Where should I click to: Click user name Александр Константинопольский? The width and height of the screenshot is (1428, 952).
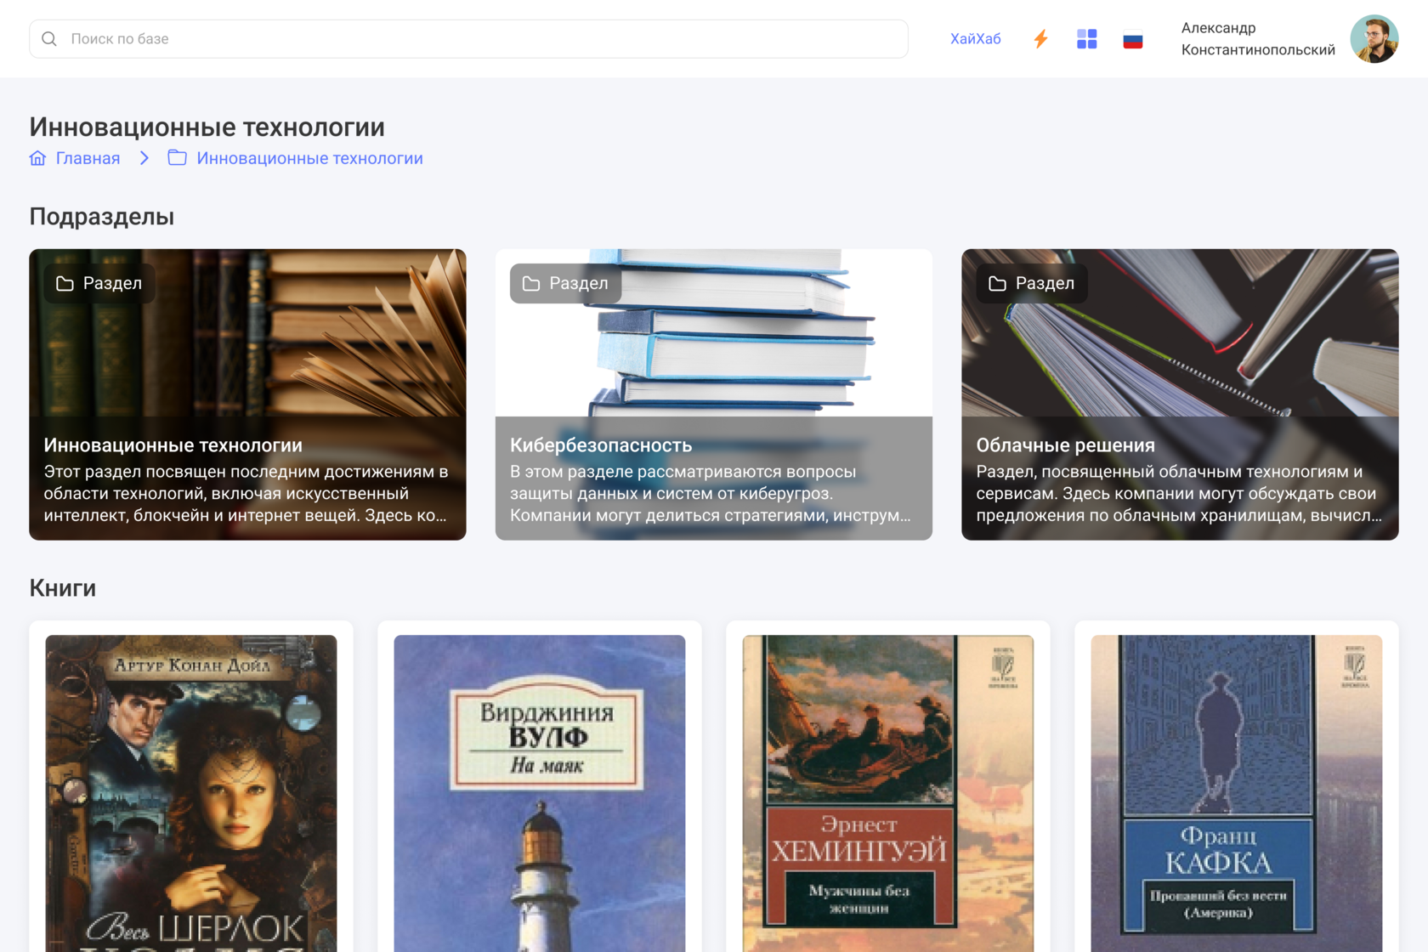pyautogui.click(x=1258, y=39)
